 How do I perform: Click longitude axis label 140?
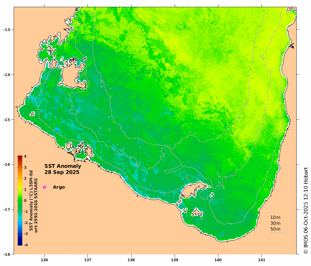tap(218, 260)
